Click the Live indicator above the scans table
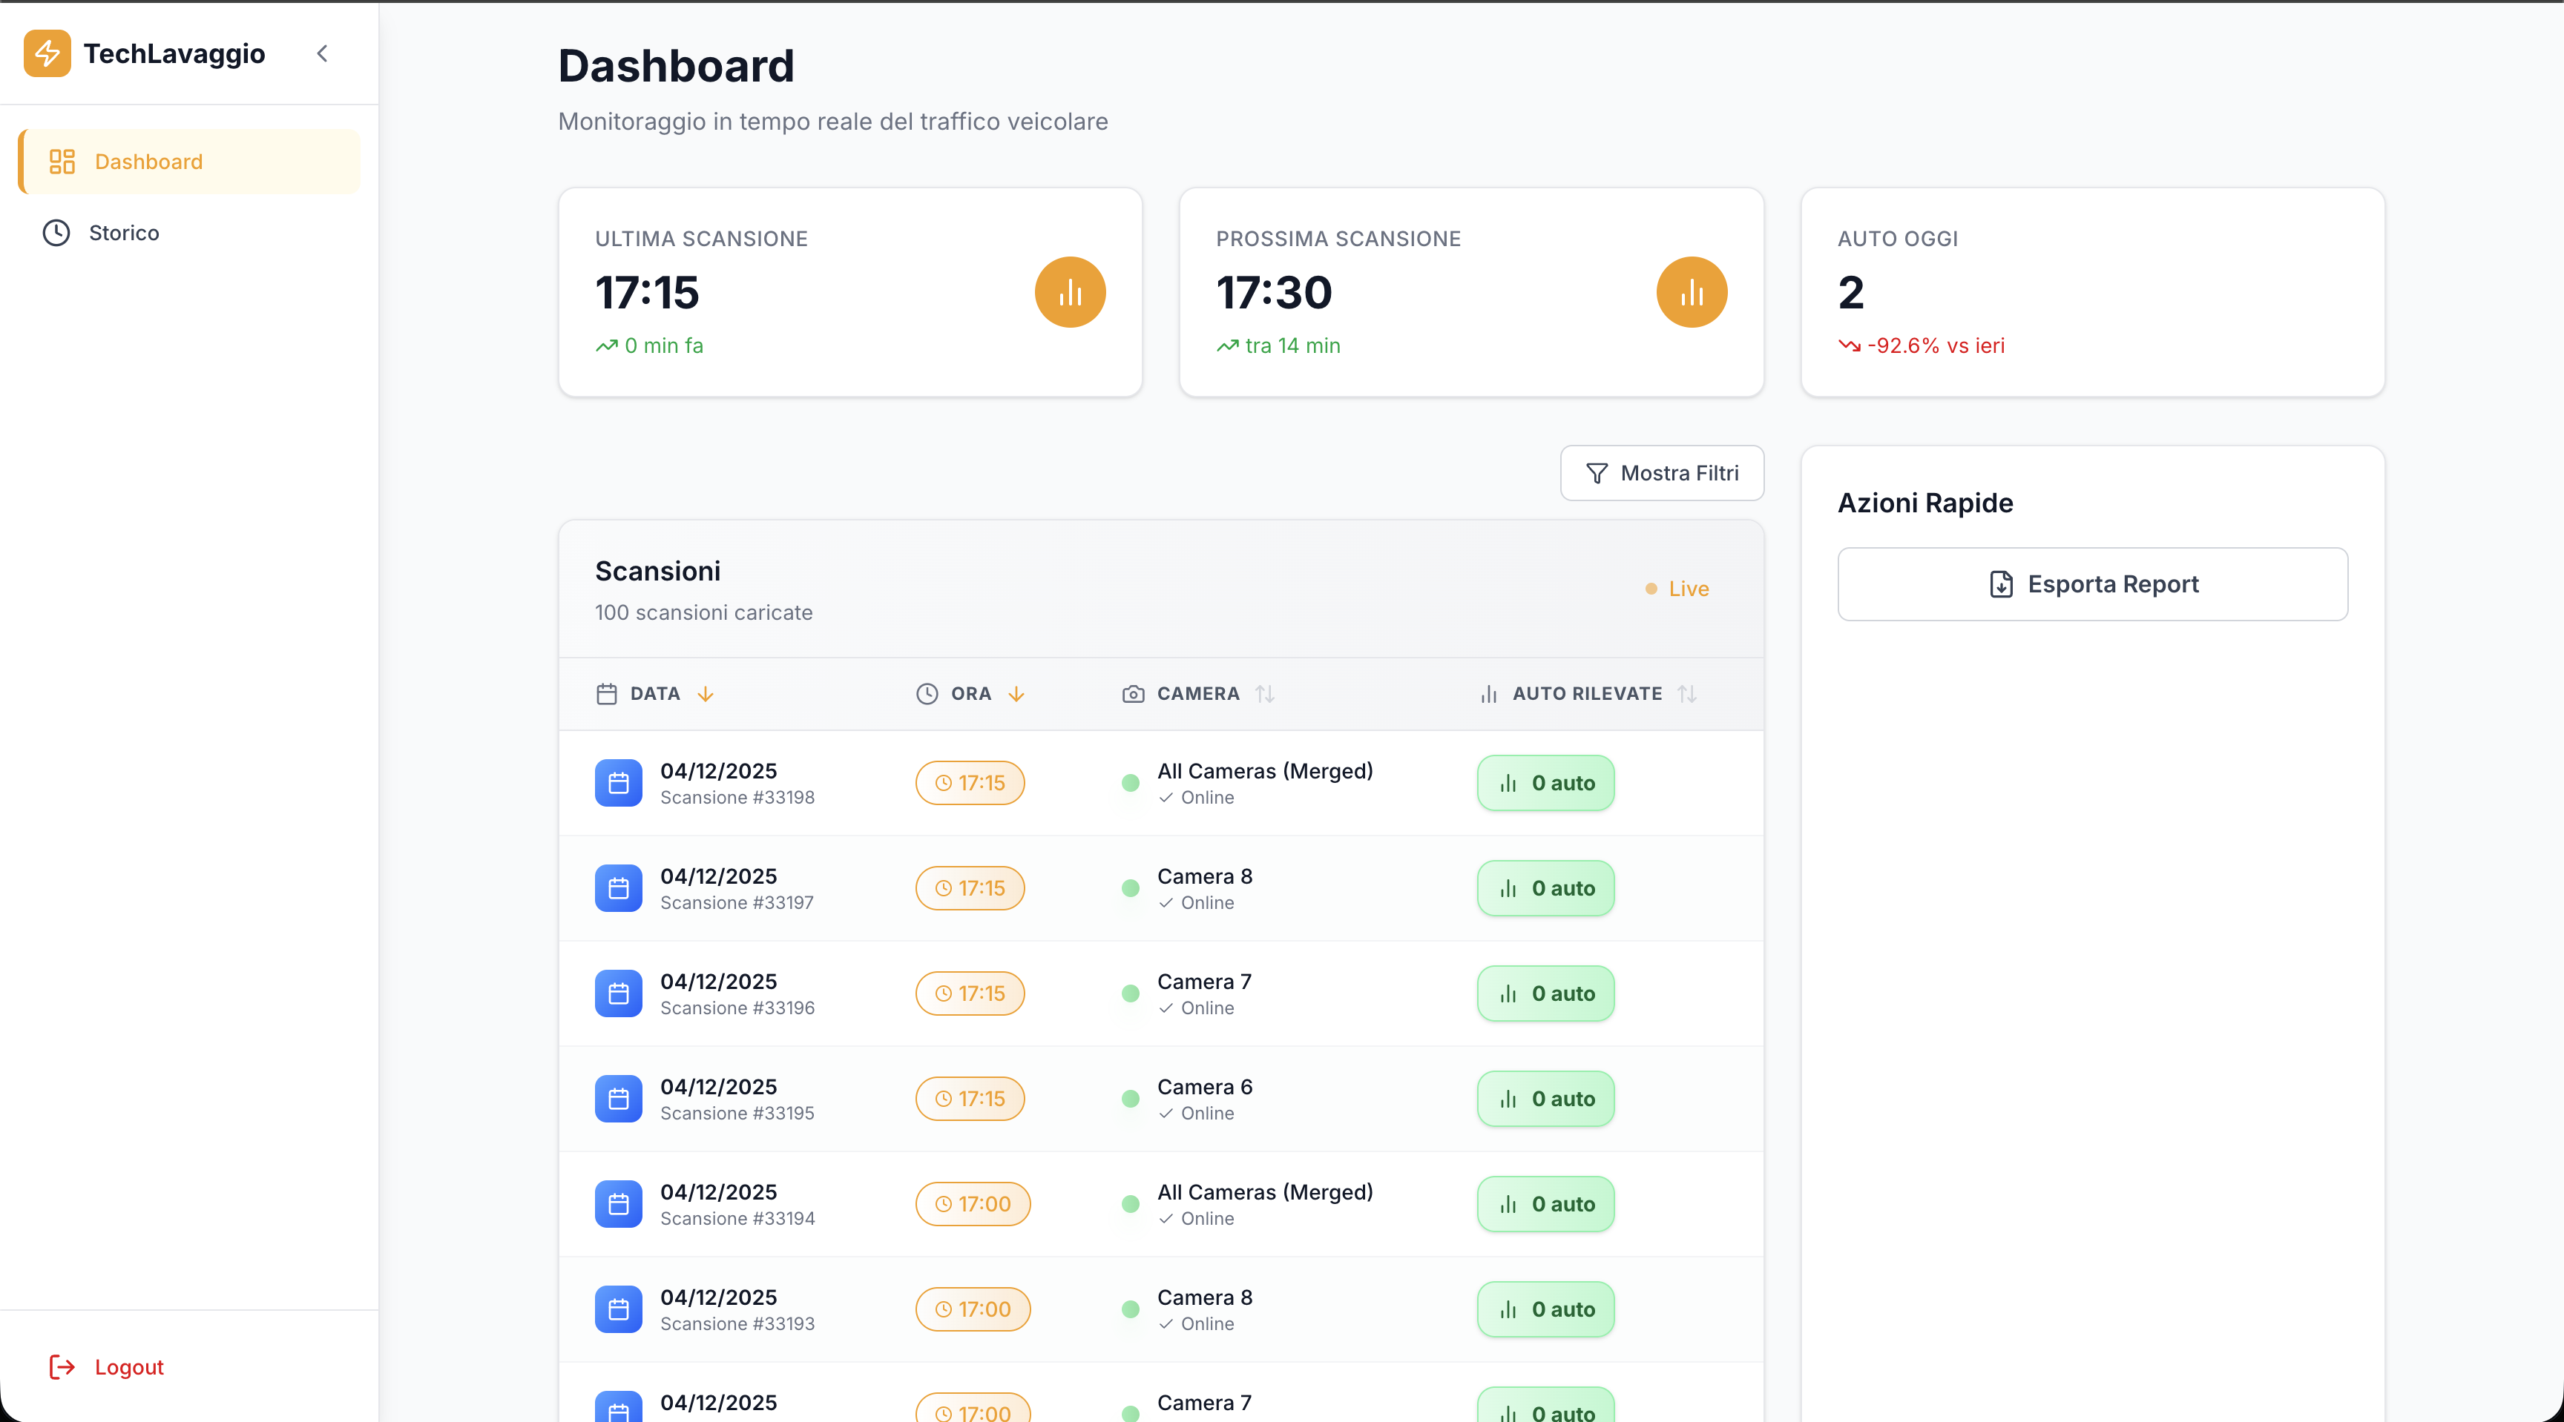Viewport: 2564px width, 1422px height. tap(1676, 589)
